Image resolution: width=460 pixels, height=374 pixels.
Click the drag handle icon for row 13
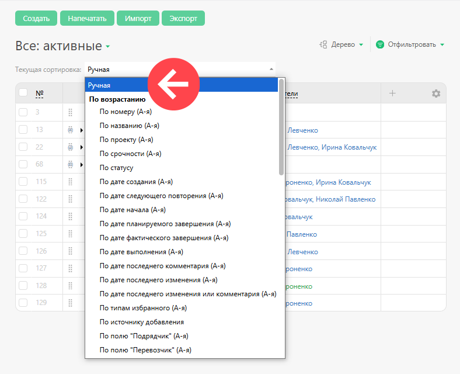tap(71, 130)
